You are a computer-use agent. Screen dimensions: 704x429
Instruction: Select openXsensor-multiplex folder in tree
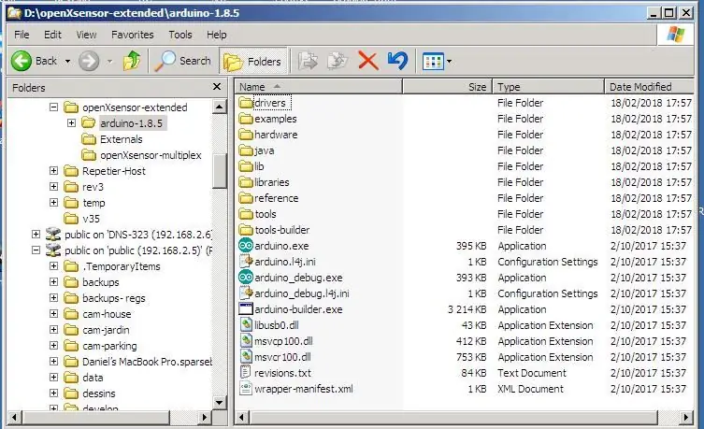141,155
